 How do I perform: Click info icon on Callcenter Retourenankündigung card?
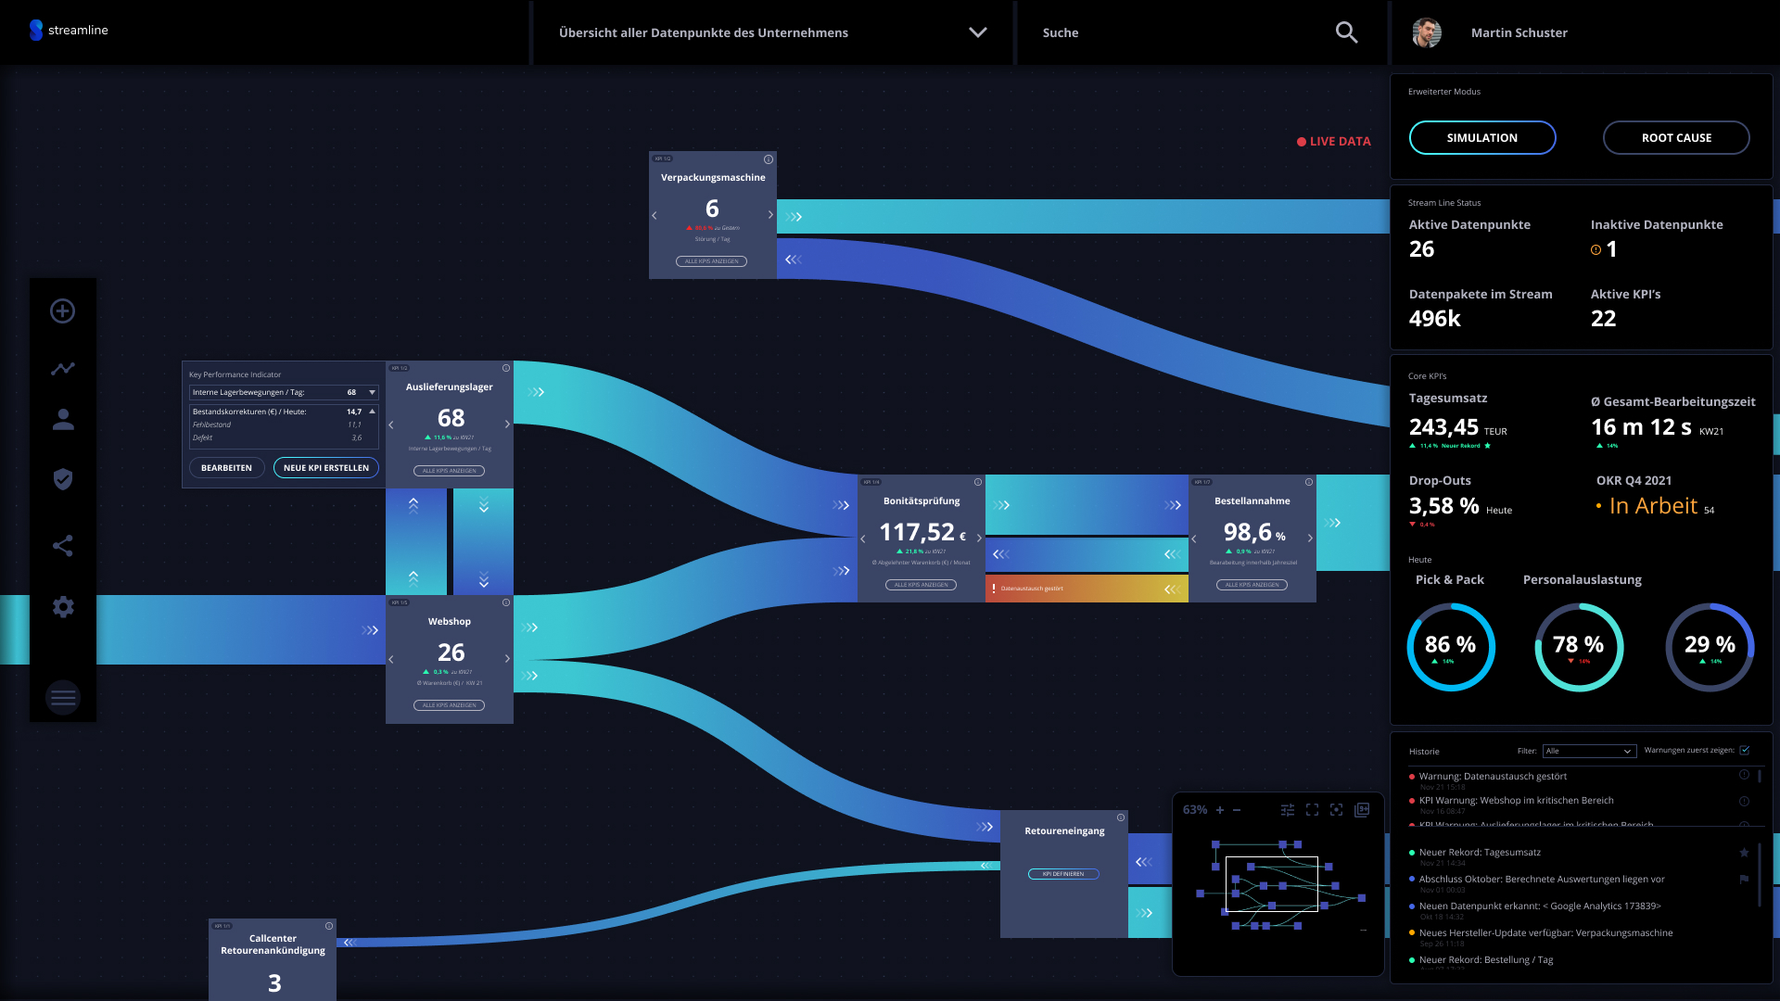point(329,926)
